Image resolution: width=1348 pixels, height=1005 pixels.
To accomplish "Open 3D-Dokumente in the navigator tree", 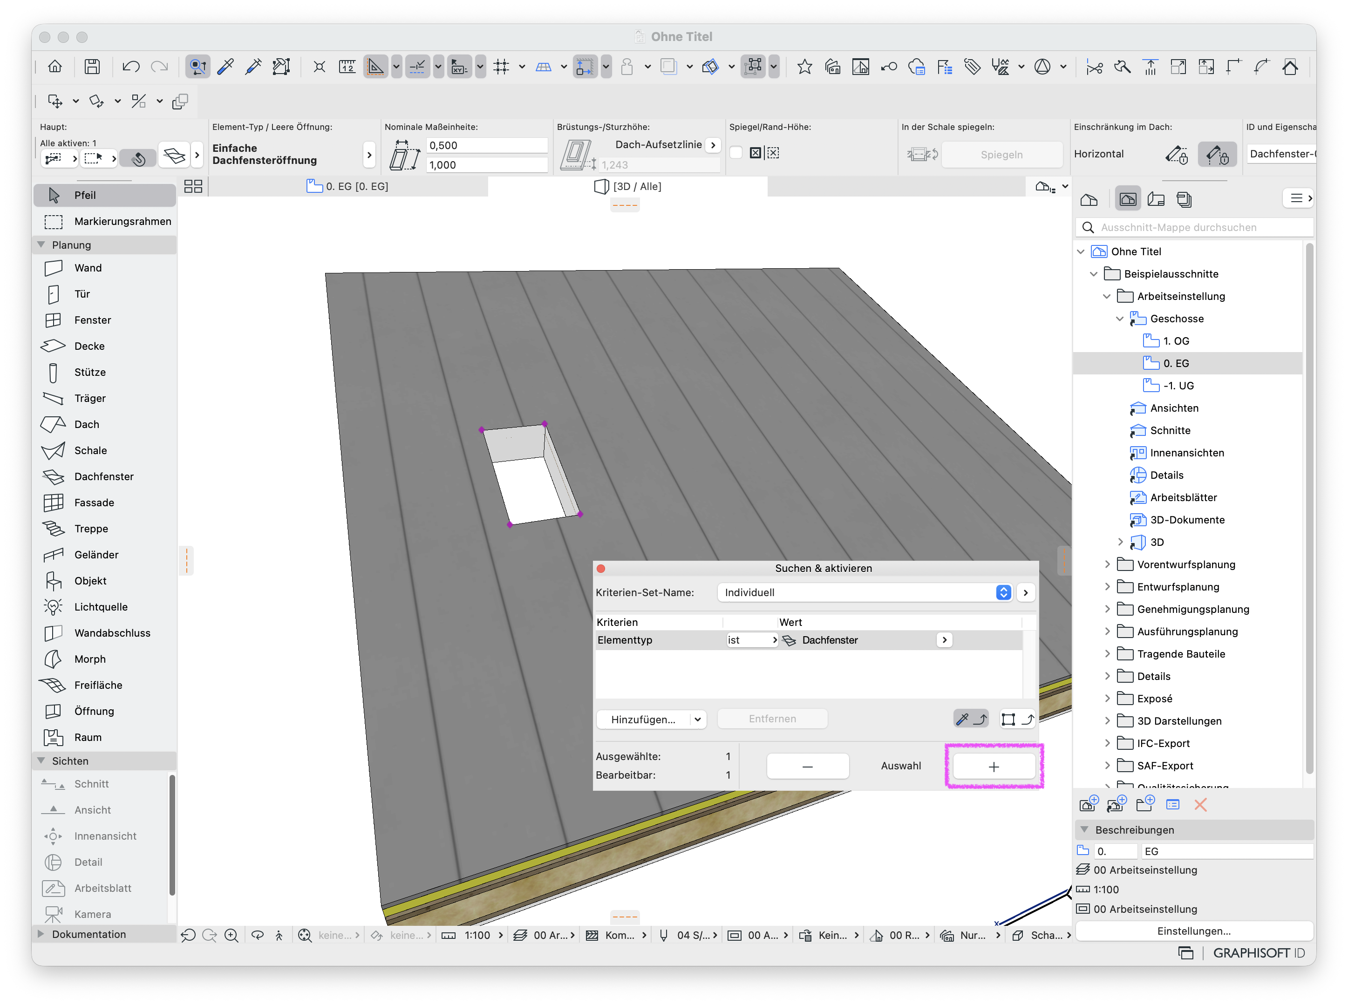I will coord(1186,520).
